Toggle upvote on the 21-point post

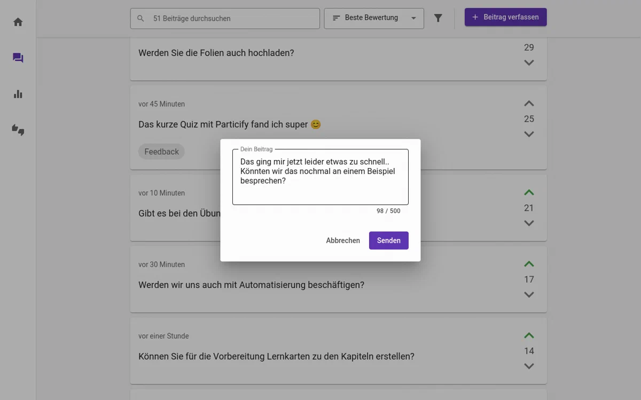pos(529,193)
